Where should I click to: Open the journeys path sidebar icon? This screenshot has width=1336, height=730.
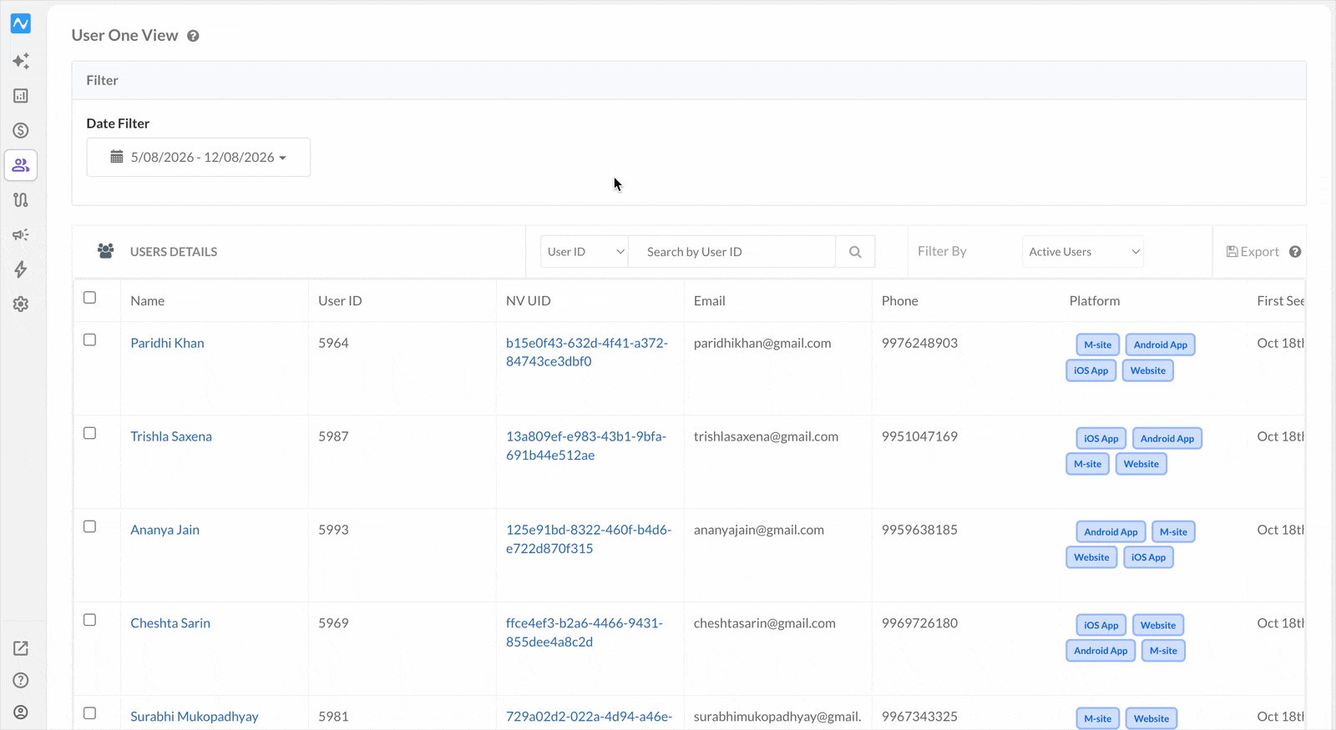(21, 200)
